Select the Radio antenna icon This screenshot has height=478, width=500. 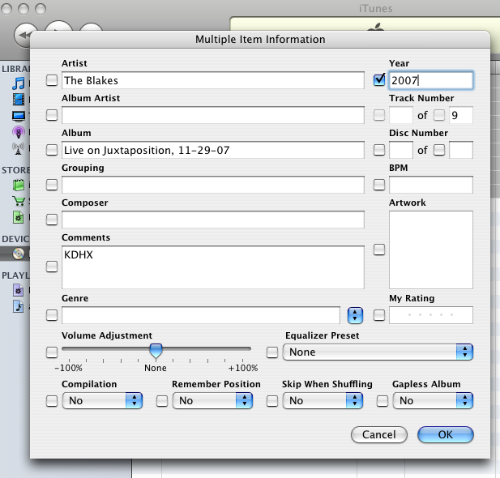(18, 147)
